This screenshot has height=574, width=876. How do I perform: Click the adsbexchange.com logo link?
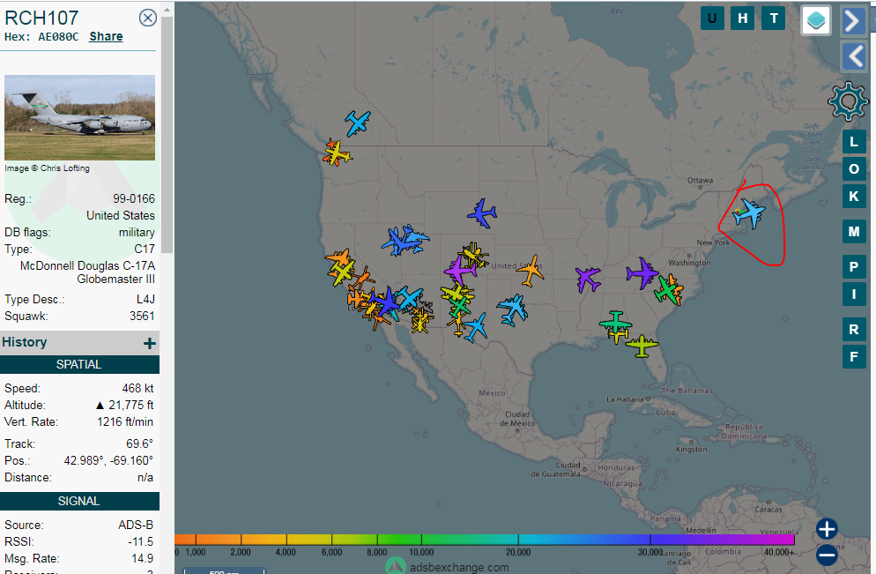(x=448, y=567)
